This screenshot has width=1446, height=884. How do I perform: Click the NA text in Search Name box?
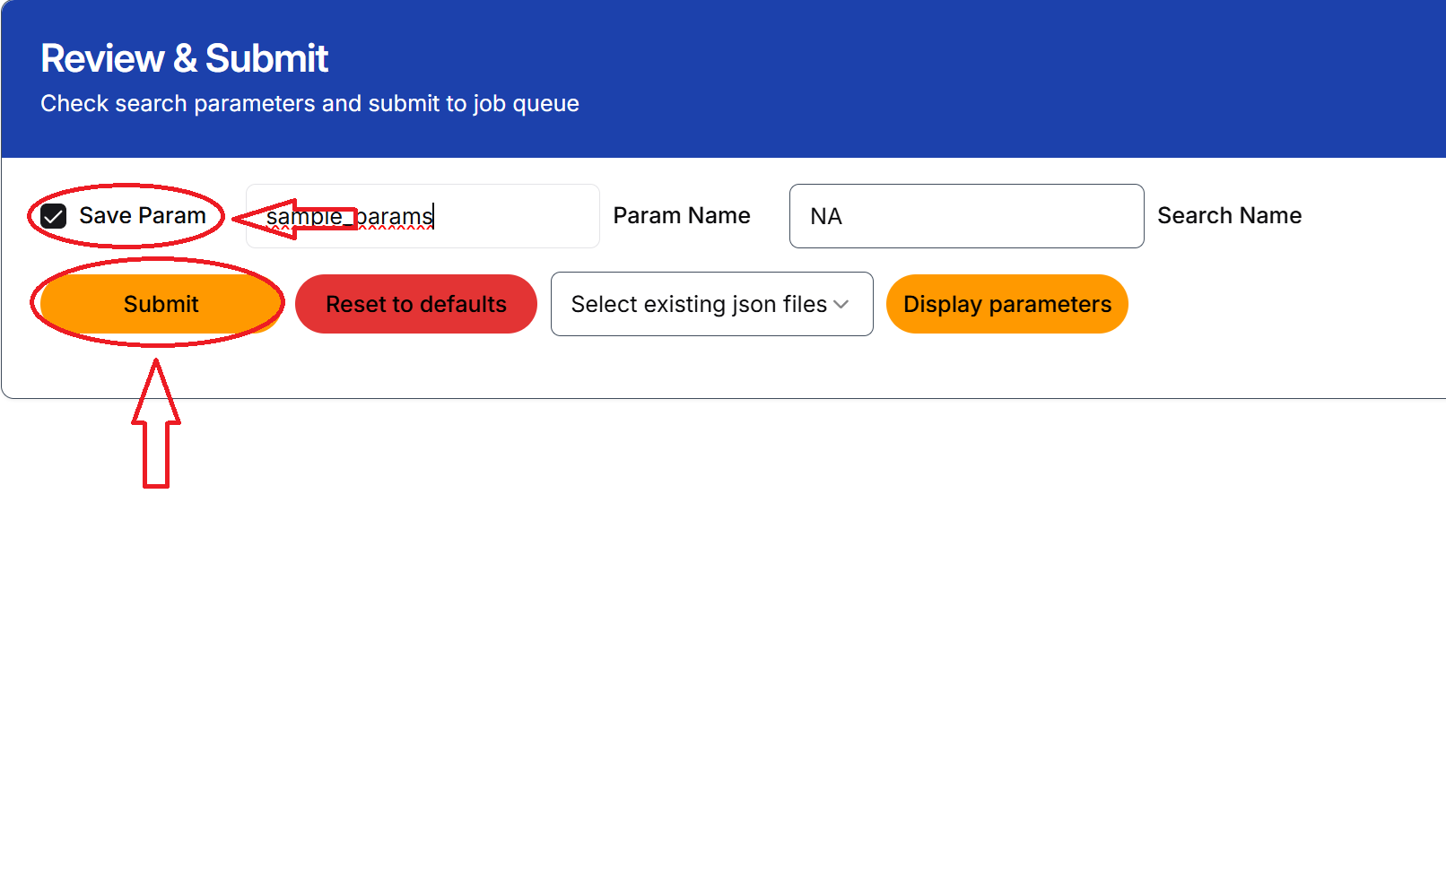tap(825, 217)
